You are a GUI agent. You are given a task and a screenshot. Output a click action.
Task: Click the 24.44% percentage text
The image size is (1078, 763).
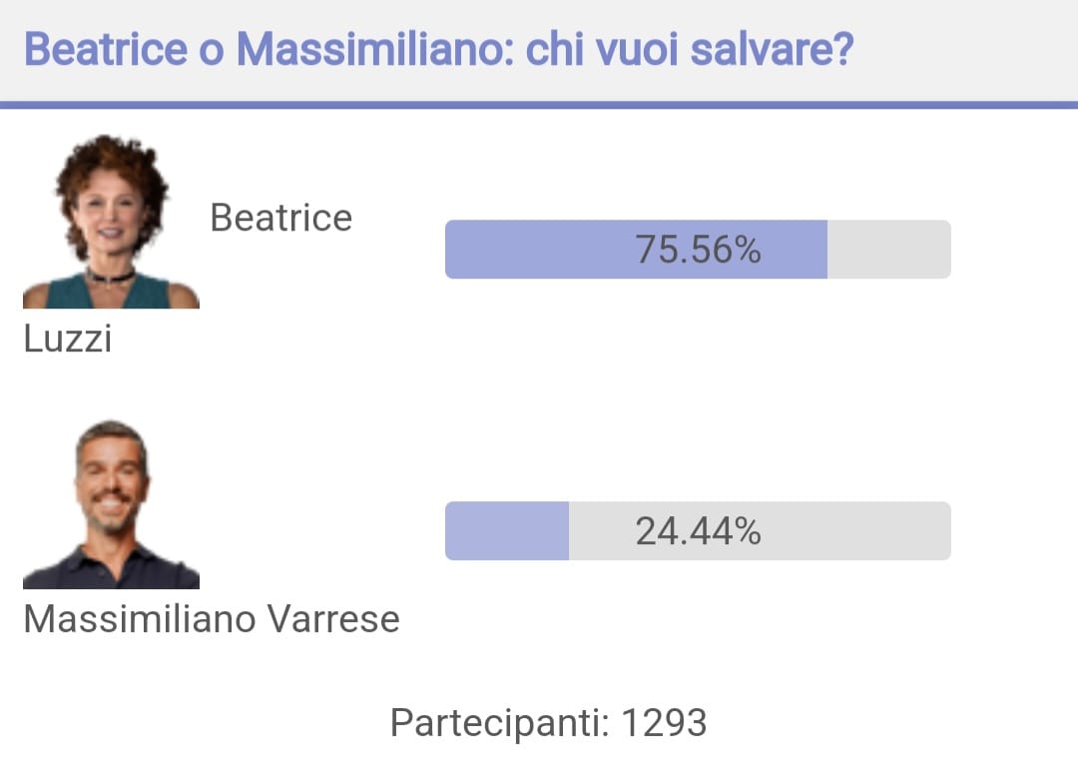[698, 531]
